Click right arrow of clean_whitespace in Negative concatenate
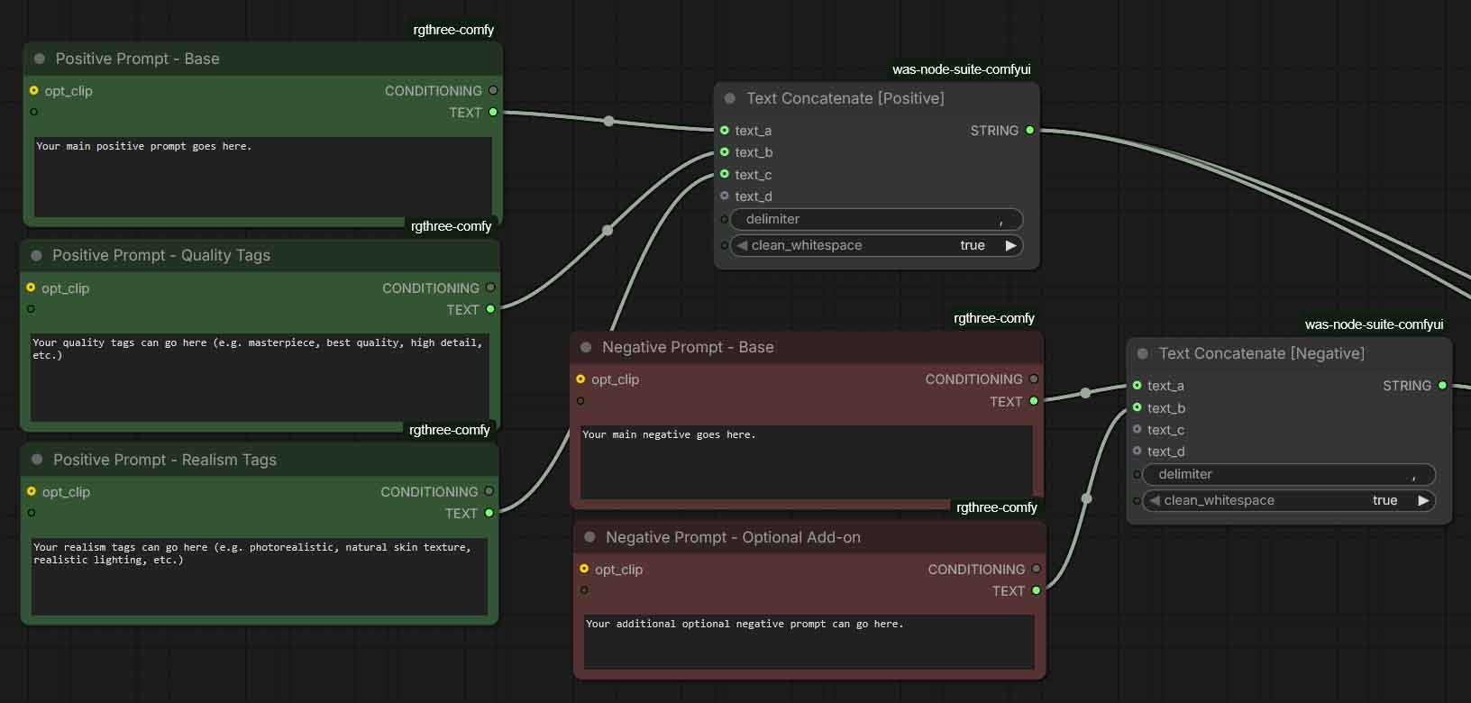Screen dimensions: 1471x703 tap(1423, 500)
